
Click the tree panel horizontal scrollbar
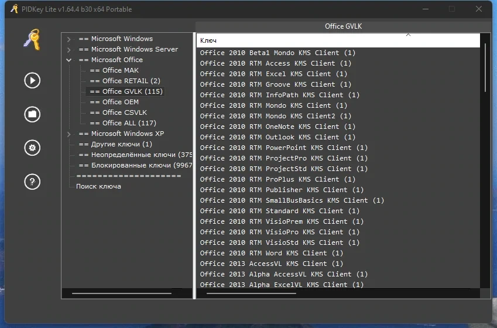[x=122, y=293]
